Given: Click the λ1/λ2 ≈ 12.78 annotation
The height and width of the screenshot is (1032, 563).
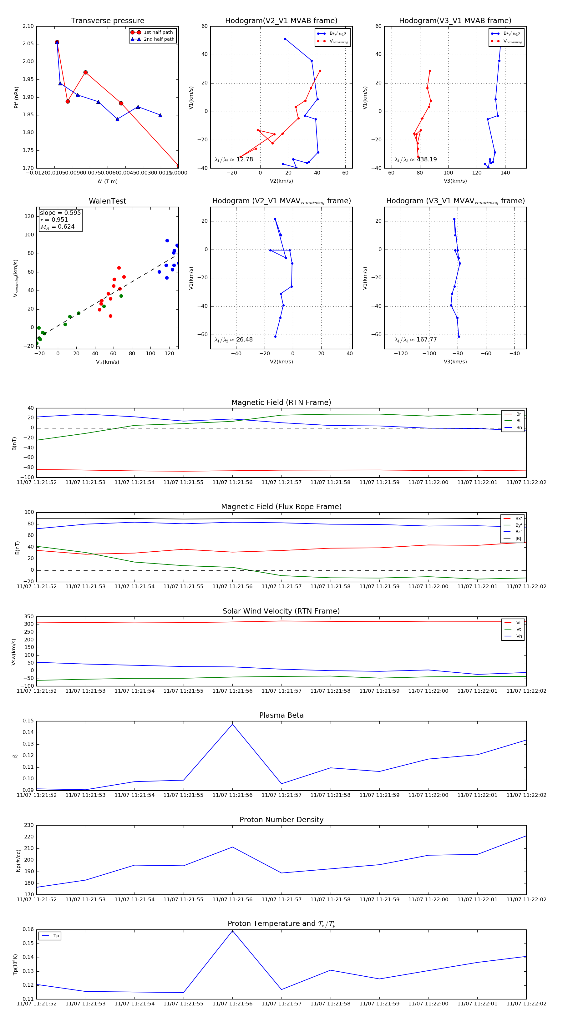Looking at the screenshot, I should point(234,159).
